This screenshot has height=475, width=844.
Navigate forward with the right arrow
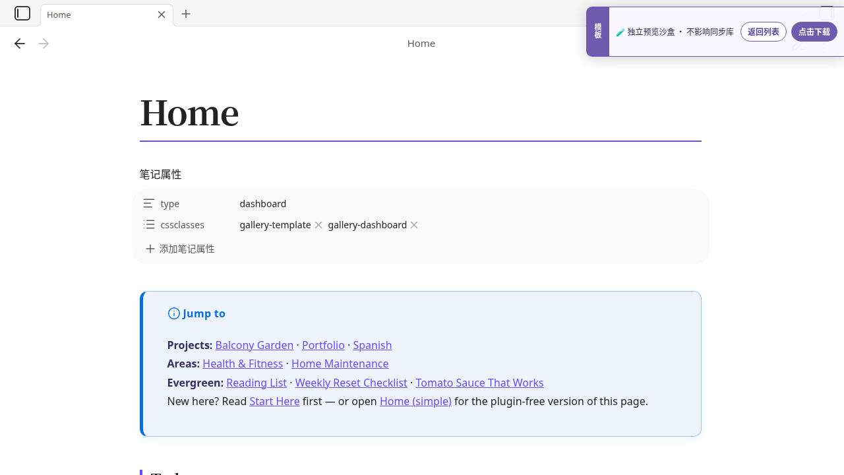pyautogui.click(x=44, y=44)
